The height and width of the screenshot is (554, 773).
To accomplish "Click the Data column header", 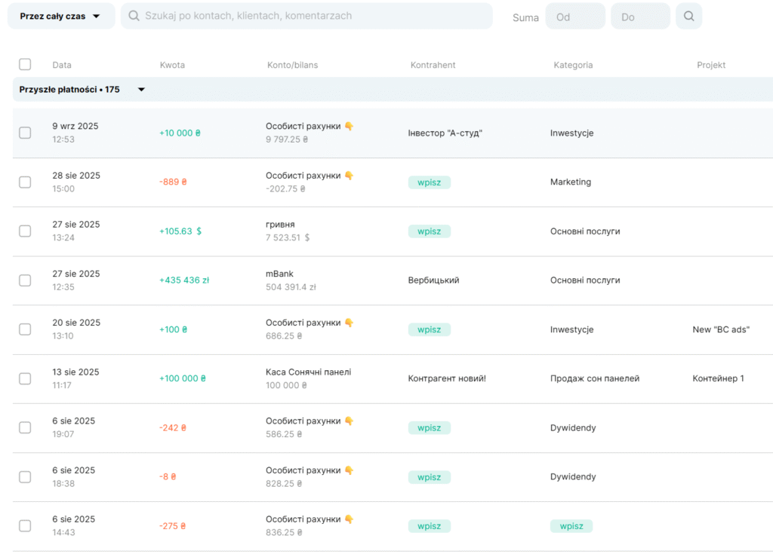I will 62,65.
